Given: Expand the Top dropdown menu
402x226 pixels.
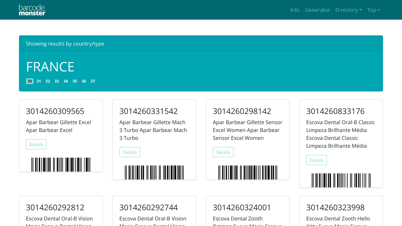Looking at the screenshot, I should tap(373, 10).
